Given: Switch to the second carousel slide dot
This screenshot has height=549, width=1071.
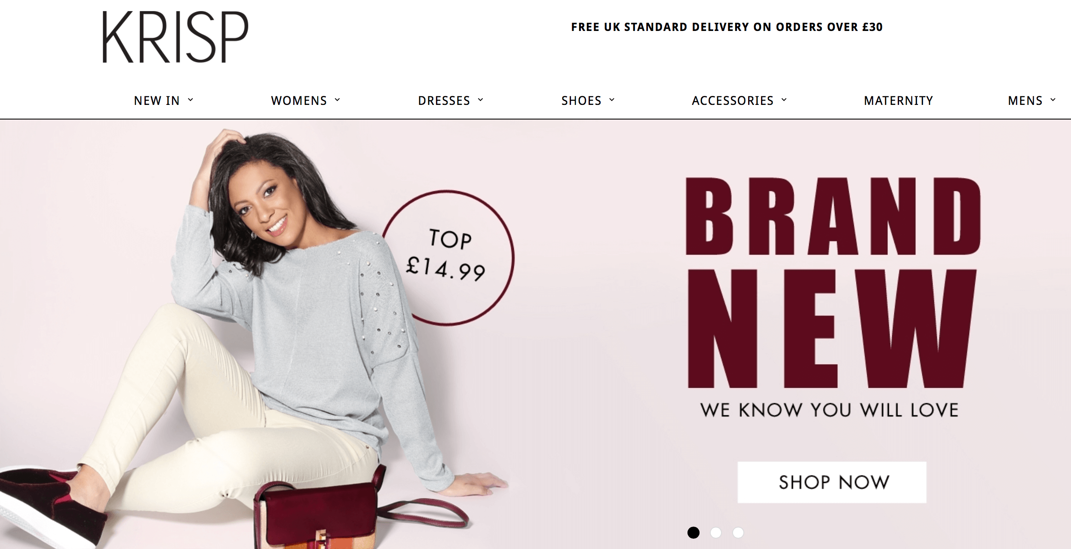Looking at the screenshot, I should tap(716, 533).
